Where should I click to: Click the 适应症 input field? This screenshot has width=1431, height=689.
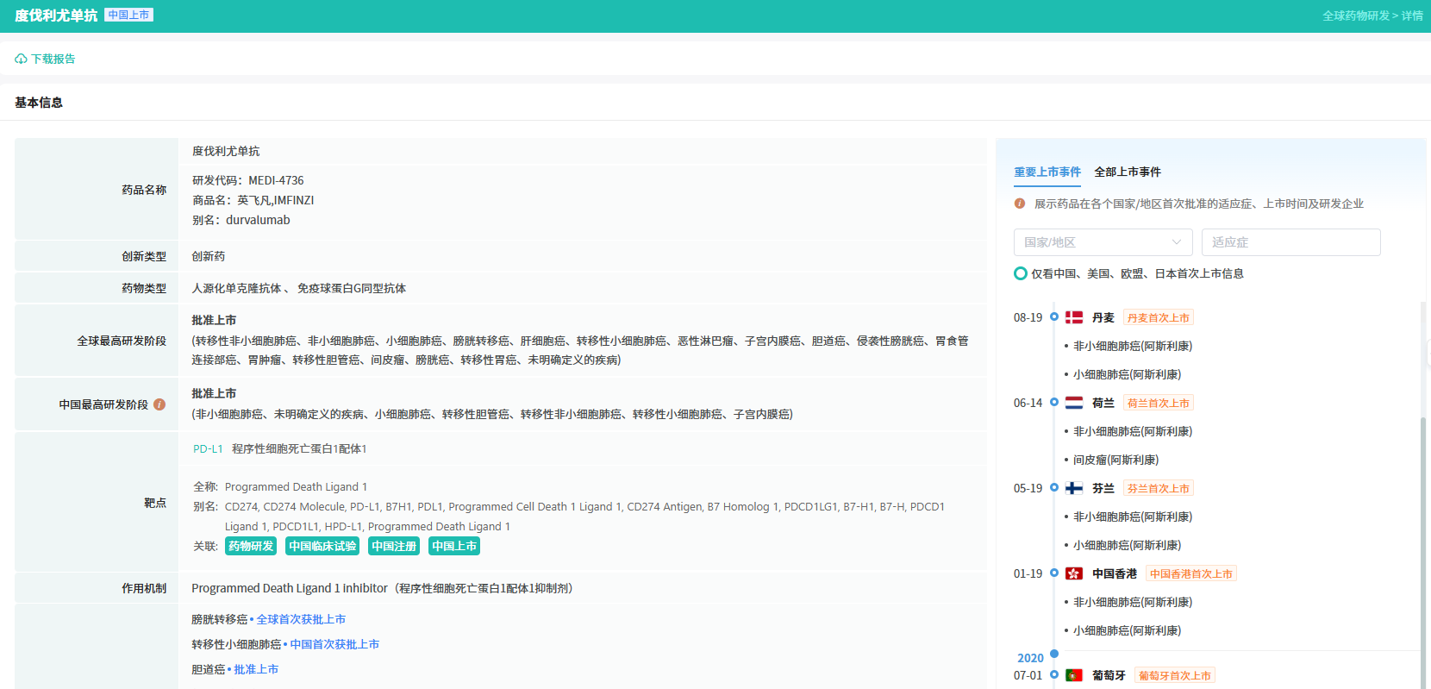pos(1291,242)
